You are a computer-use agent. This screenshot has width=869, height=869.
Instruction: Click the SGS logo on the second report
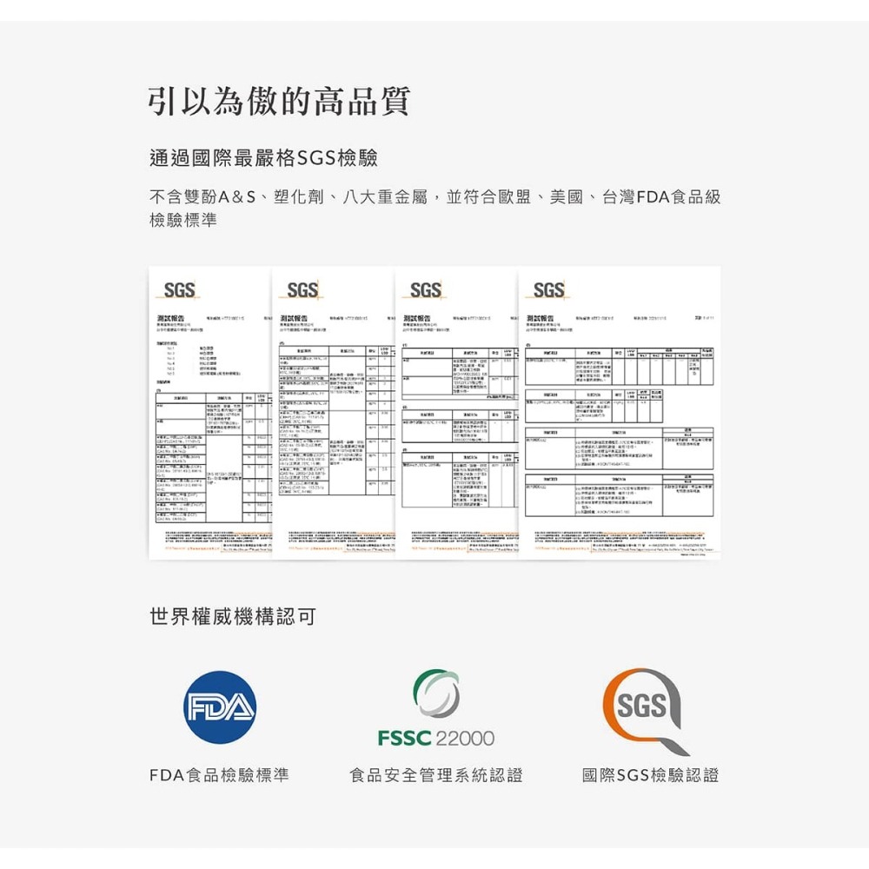click(302, 289)
